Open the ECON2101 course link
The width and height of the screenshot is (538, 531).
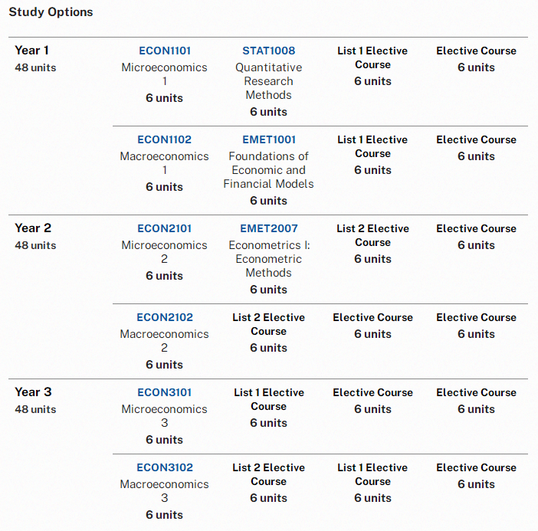[x=164, y=228]
